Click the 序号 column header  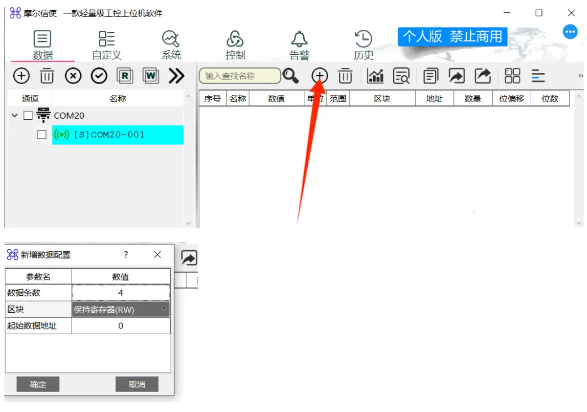[x=213, y=98]
